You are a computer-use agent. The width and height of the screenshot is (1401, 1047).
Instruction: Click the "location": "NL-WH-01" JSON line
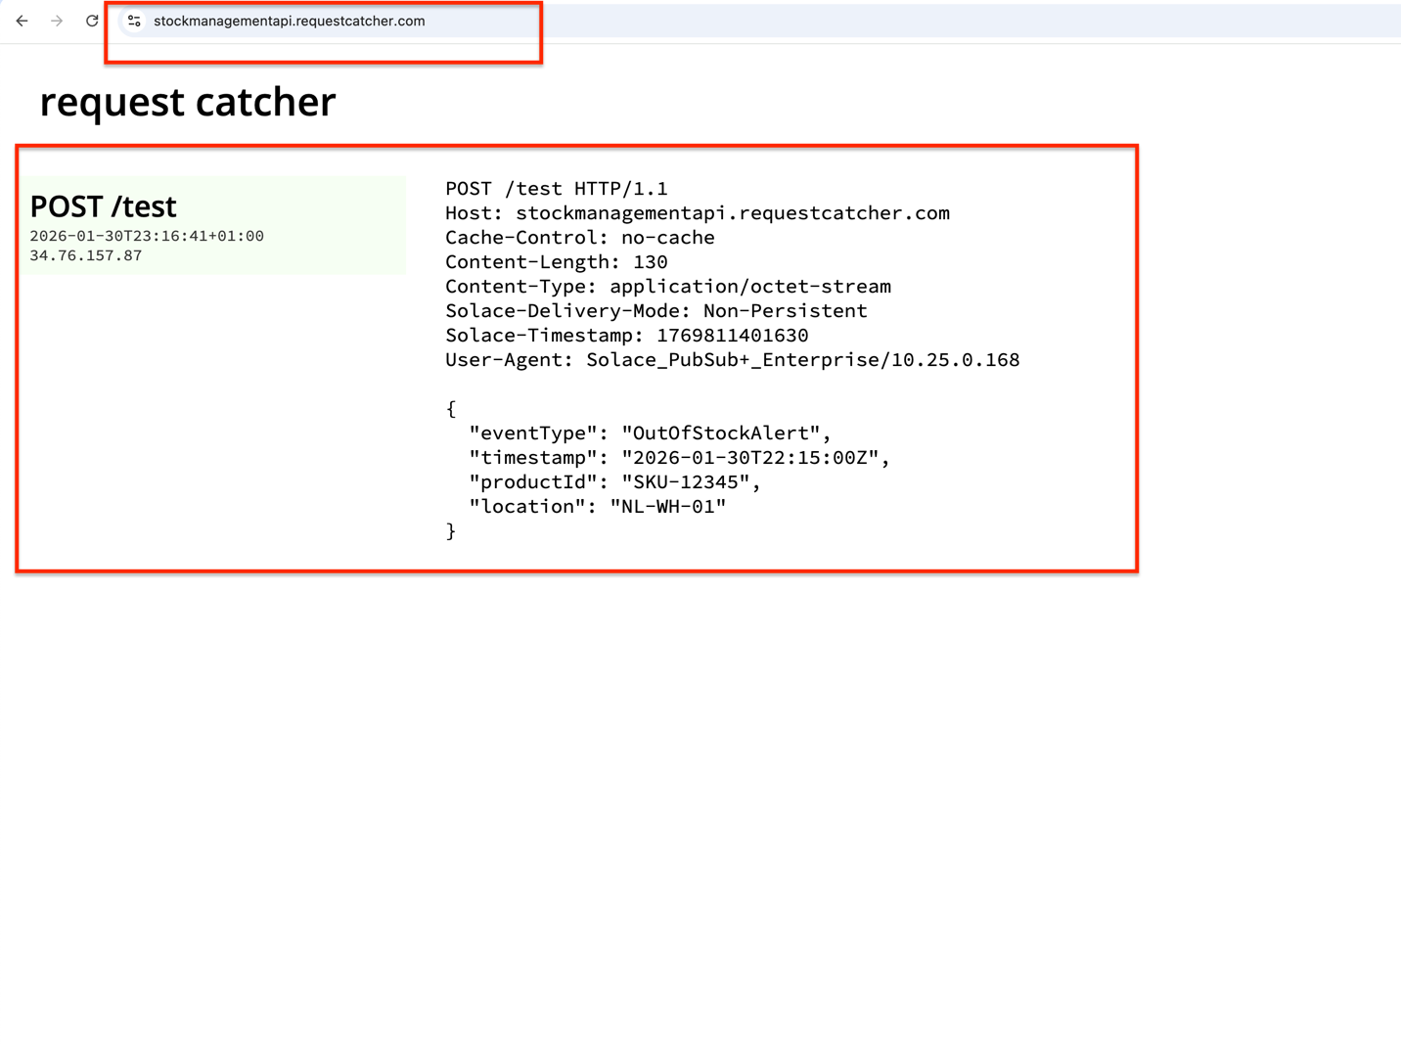pos(597,507)
